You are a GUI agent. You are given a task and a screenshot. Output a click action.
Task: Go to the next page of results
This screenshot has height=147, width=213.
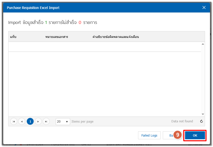pyautogui.click(x=38, y=122)
